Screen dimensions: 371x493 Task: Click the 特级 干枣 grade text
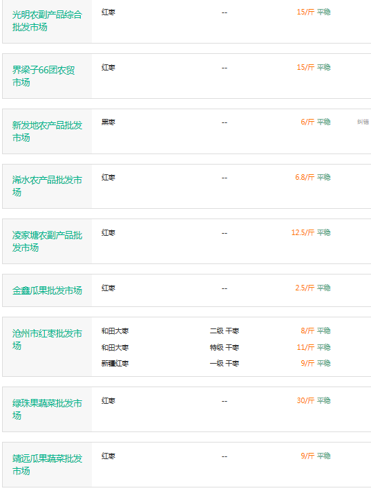[225, 347]
